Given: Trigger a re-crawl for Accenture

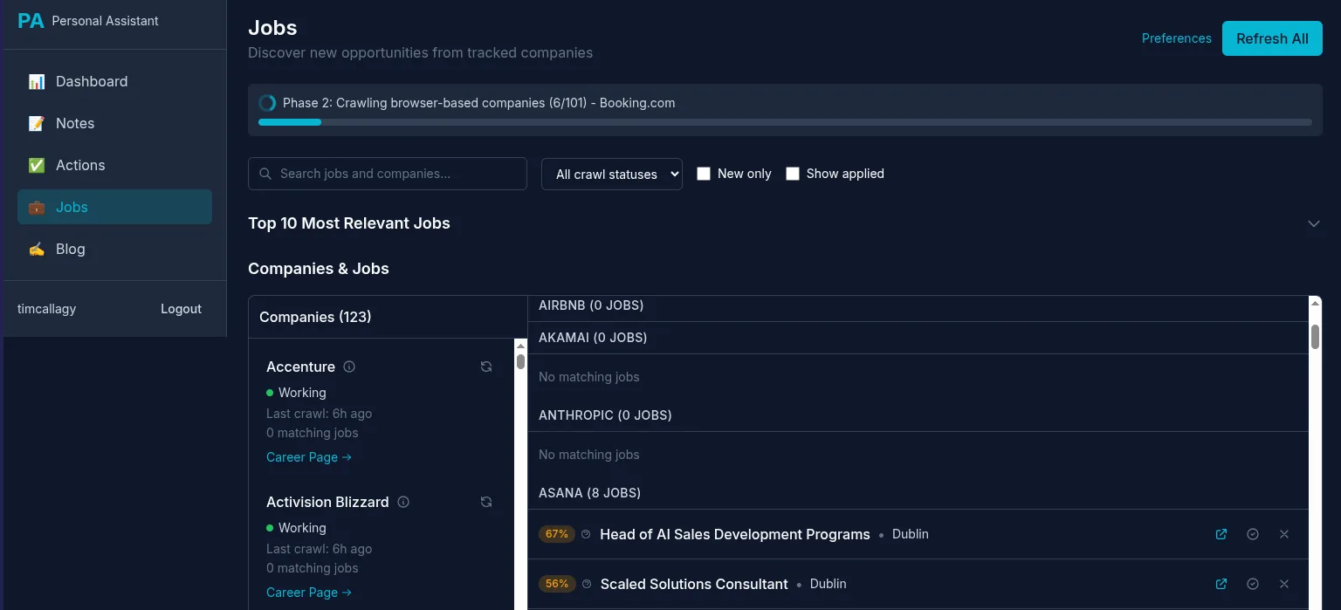Looking at the screenshot, I should point(486,367).
